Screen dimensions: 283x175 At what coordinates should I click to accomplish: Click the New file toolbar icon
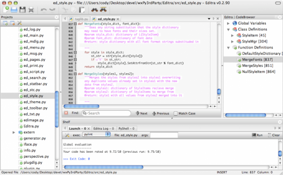click(6, 10)
